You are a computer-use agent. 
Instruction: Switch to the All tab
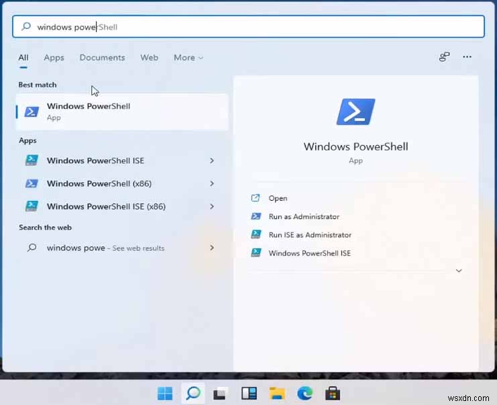(x=23, y=58)
